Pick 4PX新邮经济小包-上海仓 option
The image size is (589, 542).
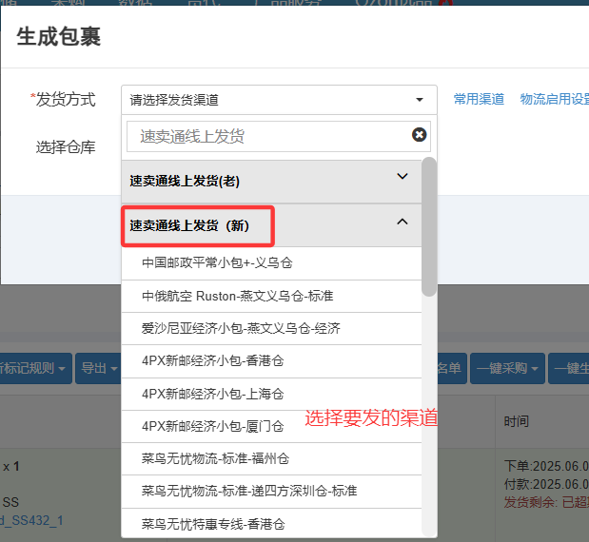(271, 394)
